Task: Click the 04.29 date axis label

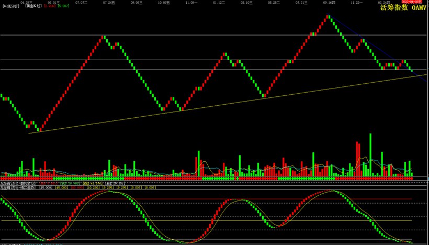Action: [x=27, y=2]
